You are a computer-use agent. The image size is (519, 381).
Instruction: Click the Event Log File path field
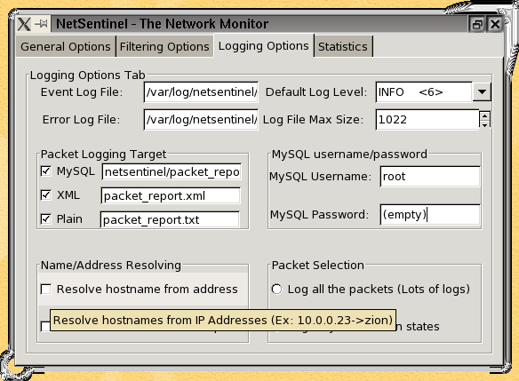pos(201,92)
